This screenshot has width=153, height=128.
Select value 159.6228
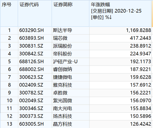click(140, 77)
